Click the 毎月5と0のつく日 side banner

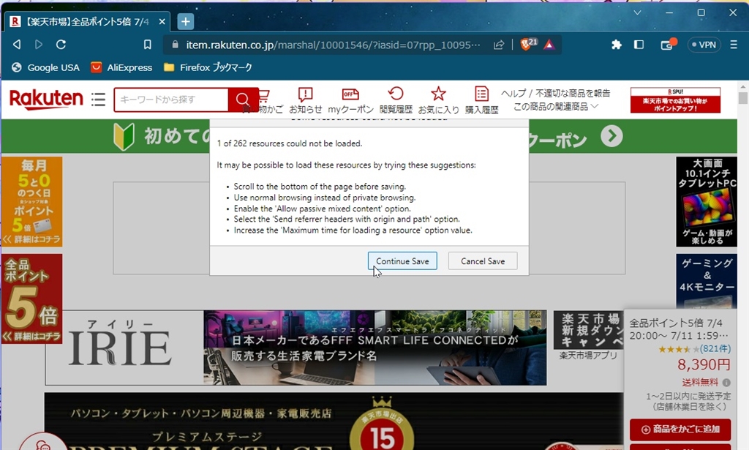[x=31, y=201]
